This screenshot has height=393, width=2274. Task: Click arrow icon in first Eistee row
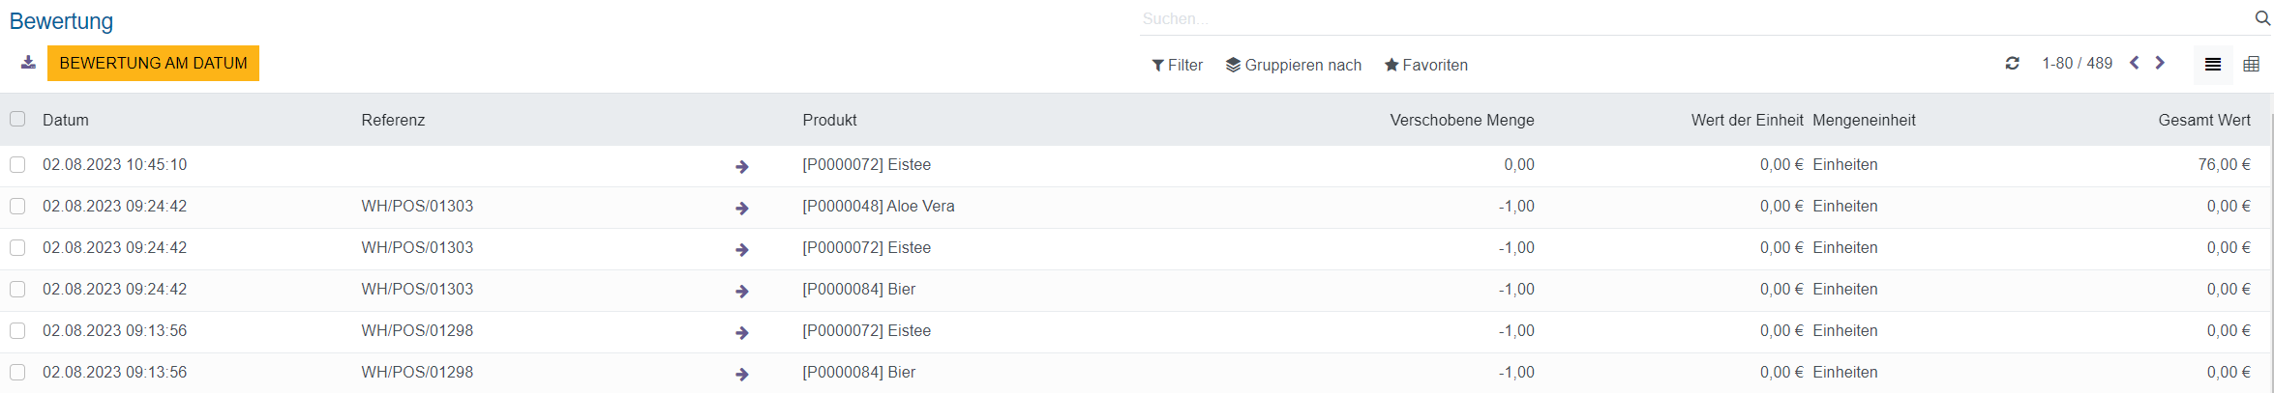click(x=741, y=166)
